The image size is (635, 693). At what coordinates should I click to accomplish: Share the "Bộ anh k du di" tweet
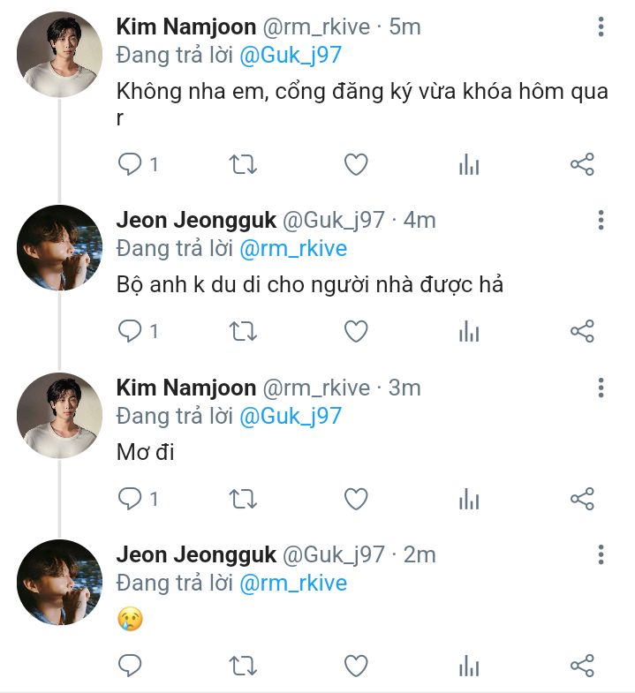[x=582, y=331]
